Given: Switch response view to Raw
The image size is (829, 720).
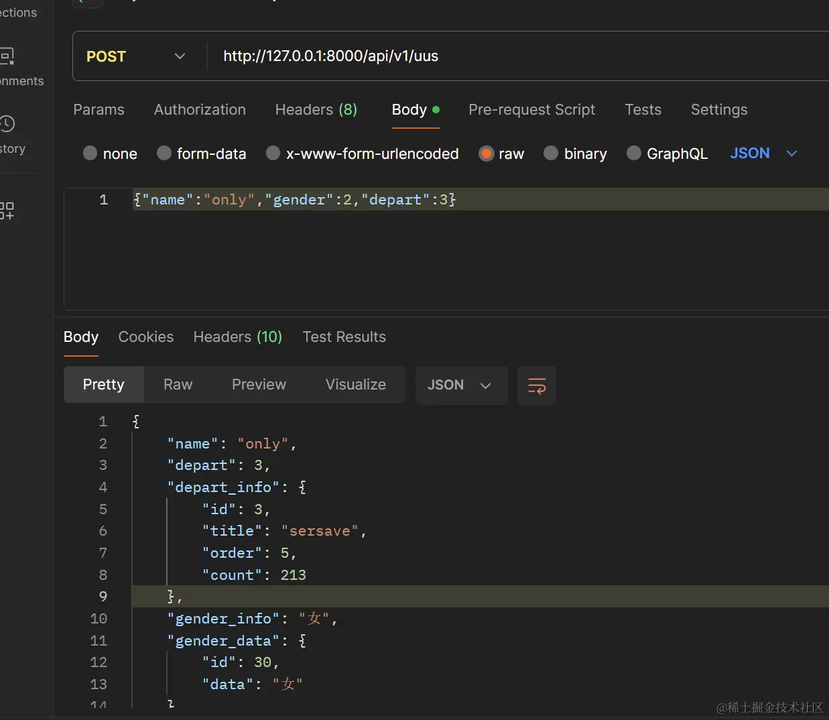Looking at the screenshot, I should coord(178,384).
